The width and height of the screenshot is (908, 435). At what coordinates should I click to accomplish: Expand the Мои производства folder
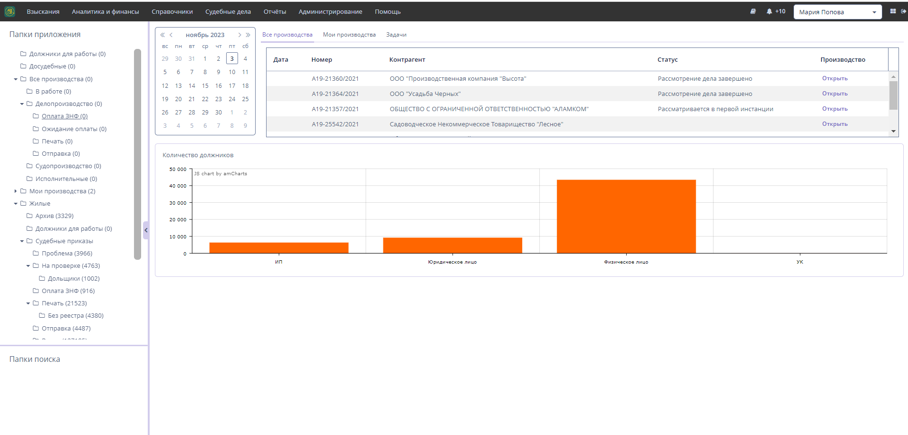[16, 191]
